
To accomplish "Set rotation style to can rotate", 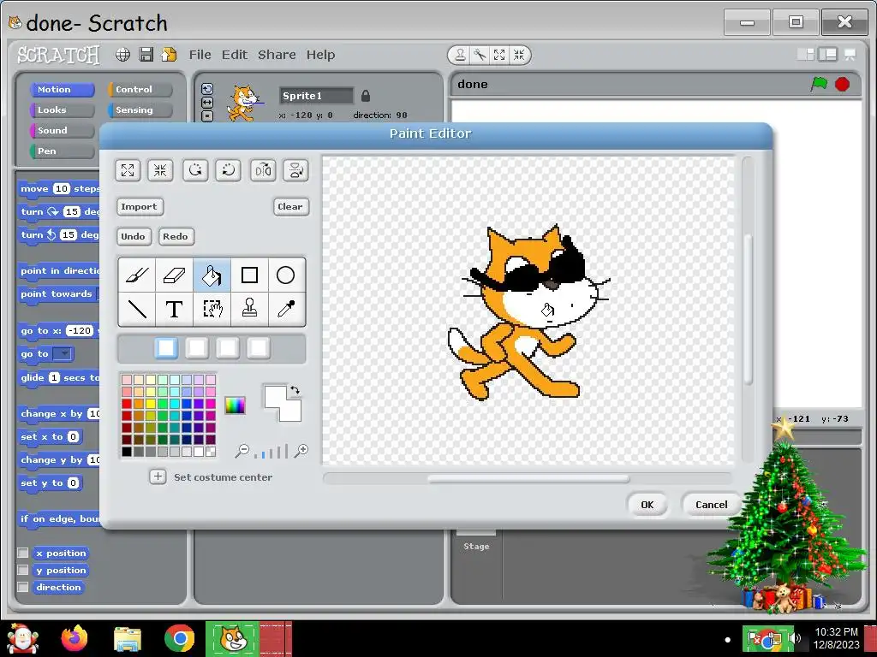I will 207,89.
